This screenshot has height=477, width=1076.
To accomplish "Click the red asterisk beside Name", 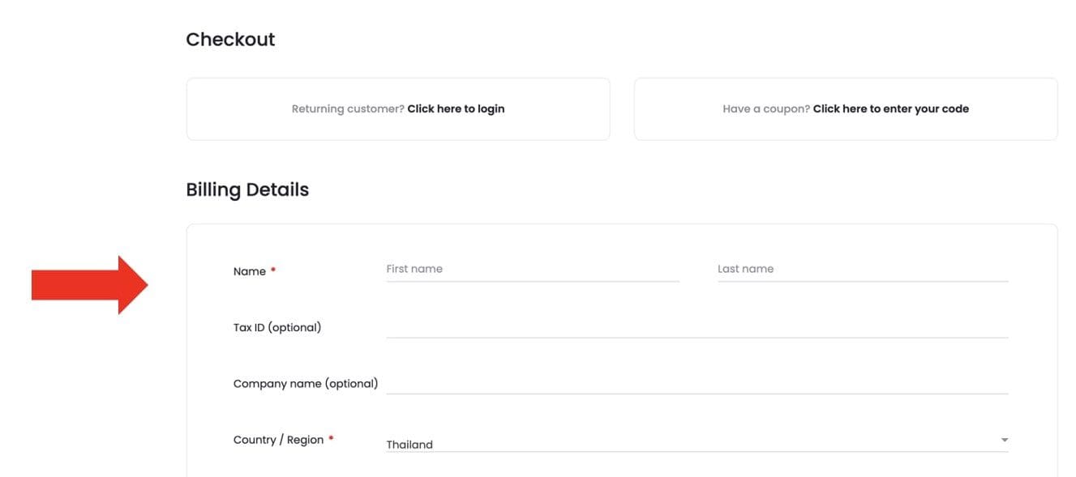I will (273, 270).
